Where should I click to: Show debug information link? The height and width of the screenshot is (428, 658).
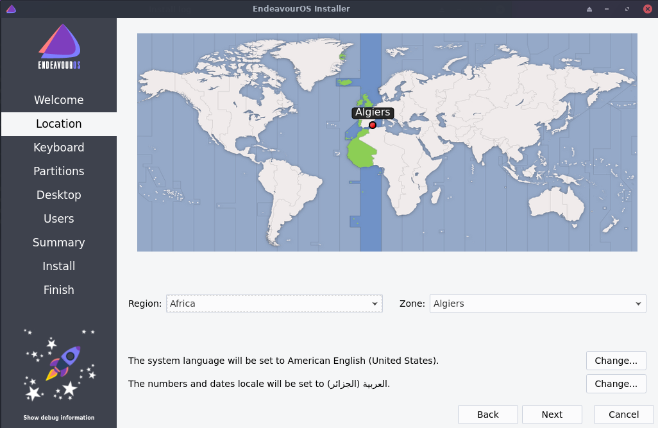click(x=59, y=418)
